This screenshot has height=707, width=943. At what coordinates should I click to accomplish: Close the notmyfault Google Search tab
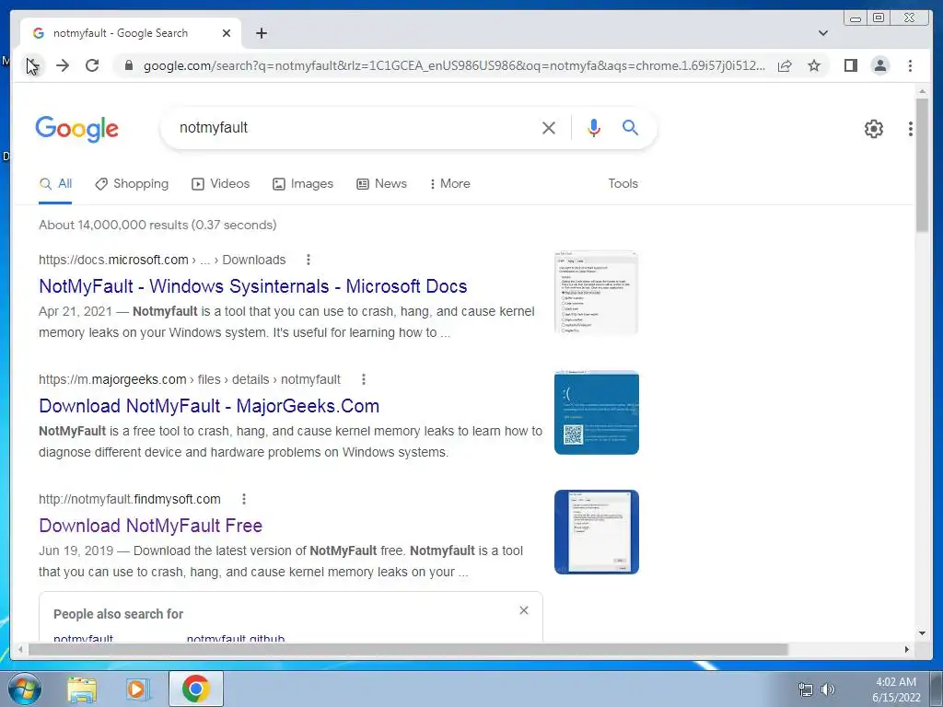pyautogui.click(x=227, y=33)
